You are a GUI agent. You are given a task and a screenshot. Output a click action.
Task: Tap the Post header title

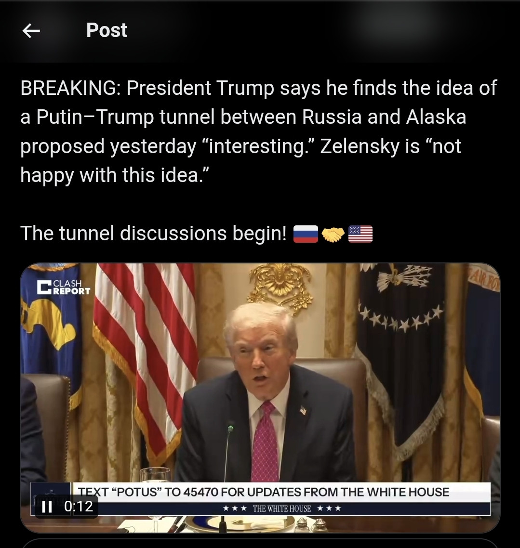pyautogui.click(x=107, y=30)
